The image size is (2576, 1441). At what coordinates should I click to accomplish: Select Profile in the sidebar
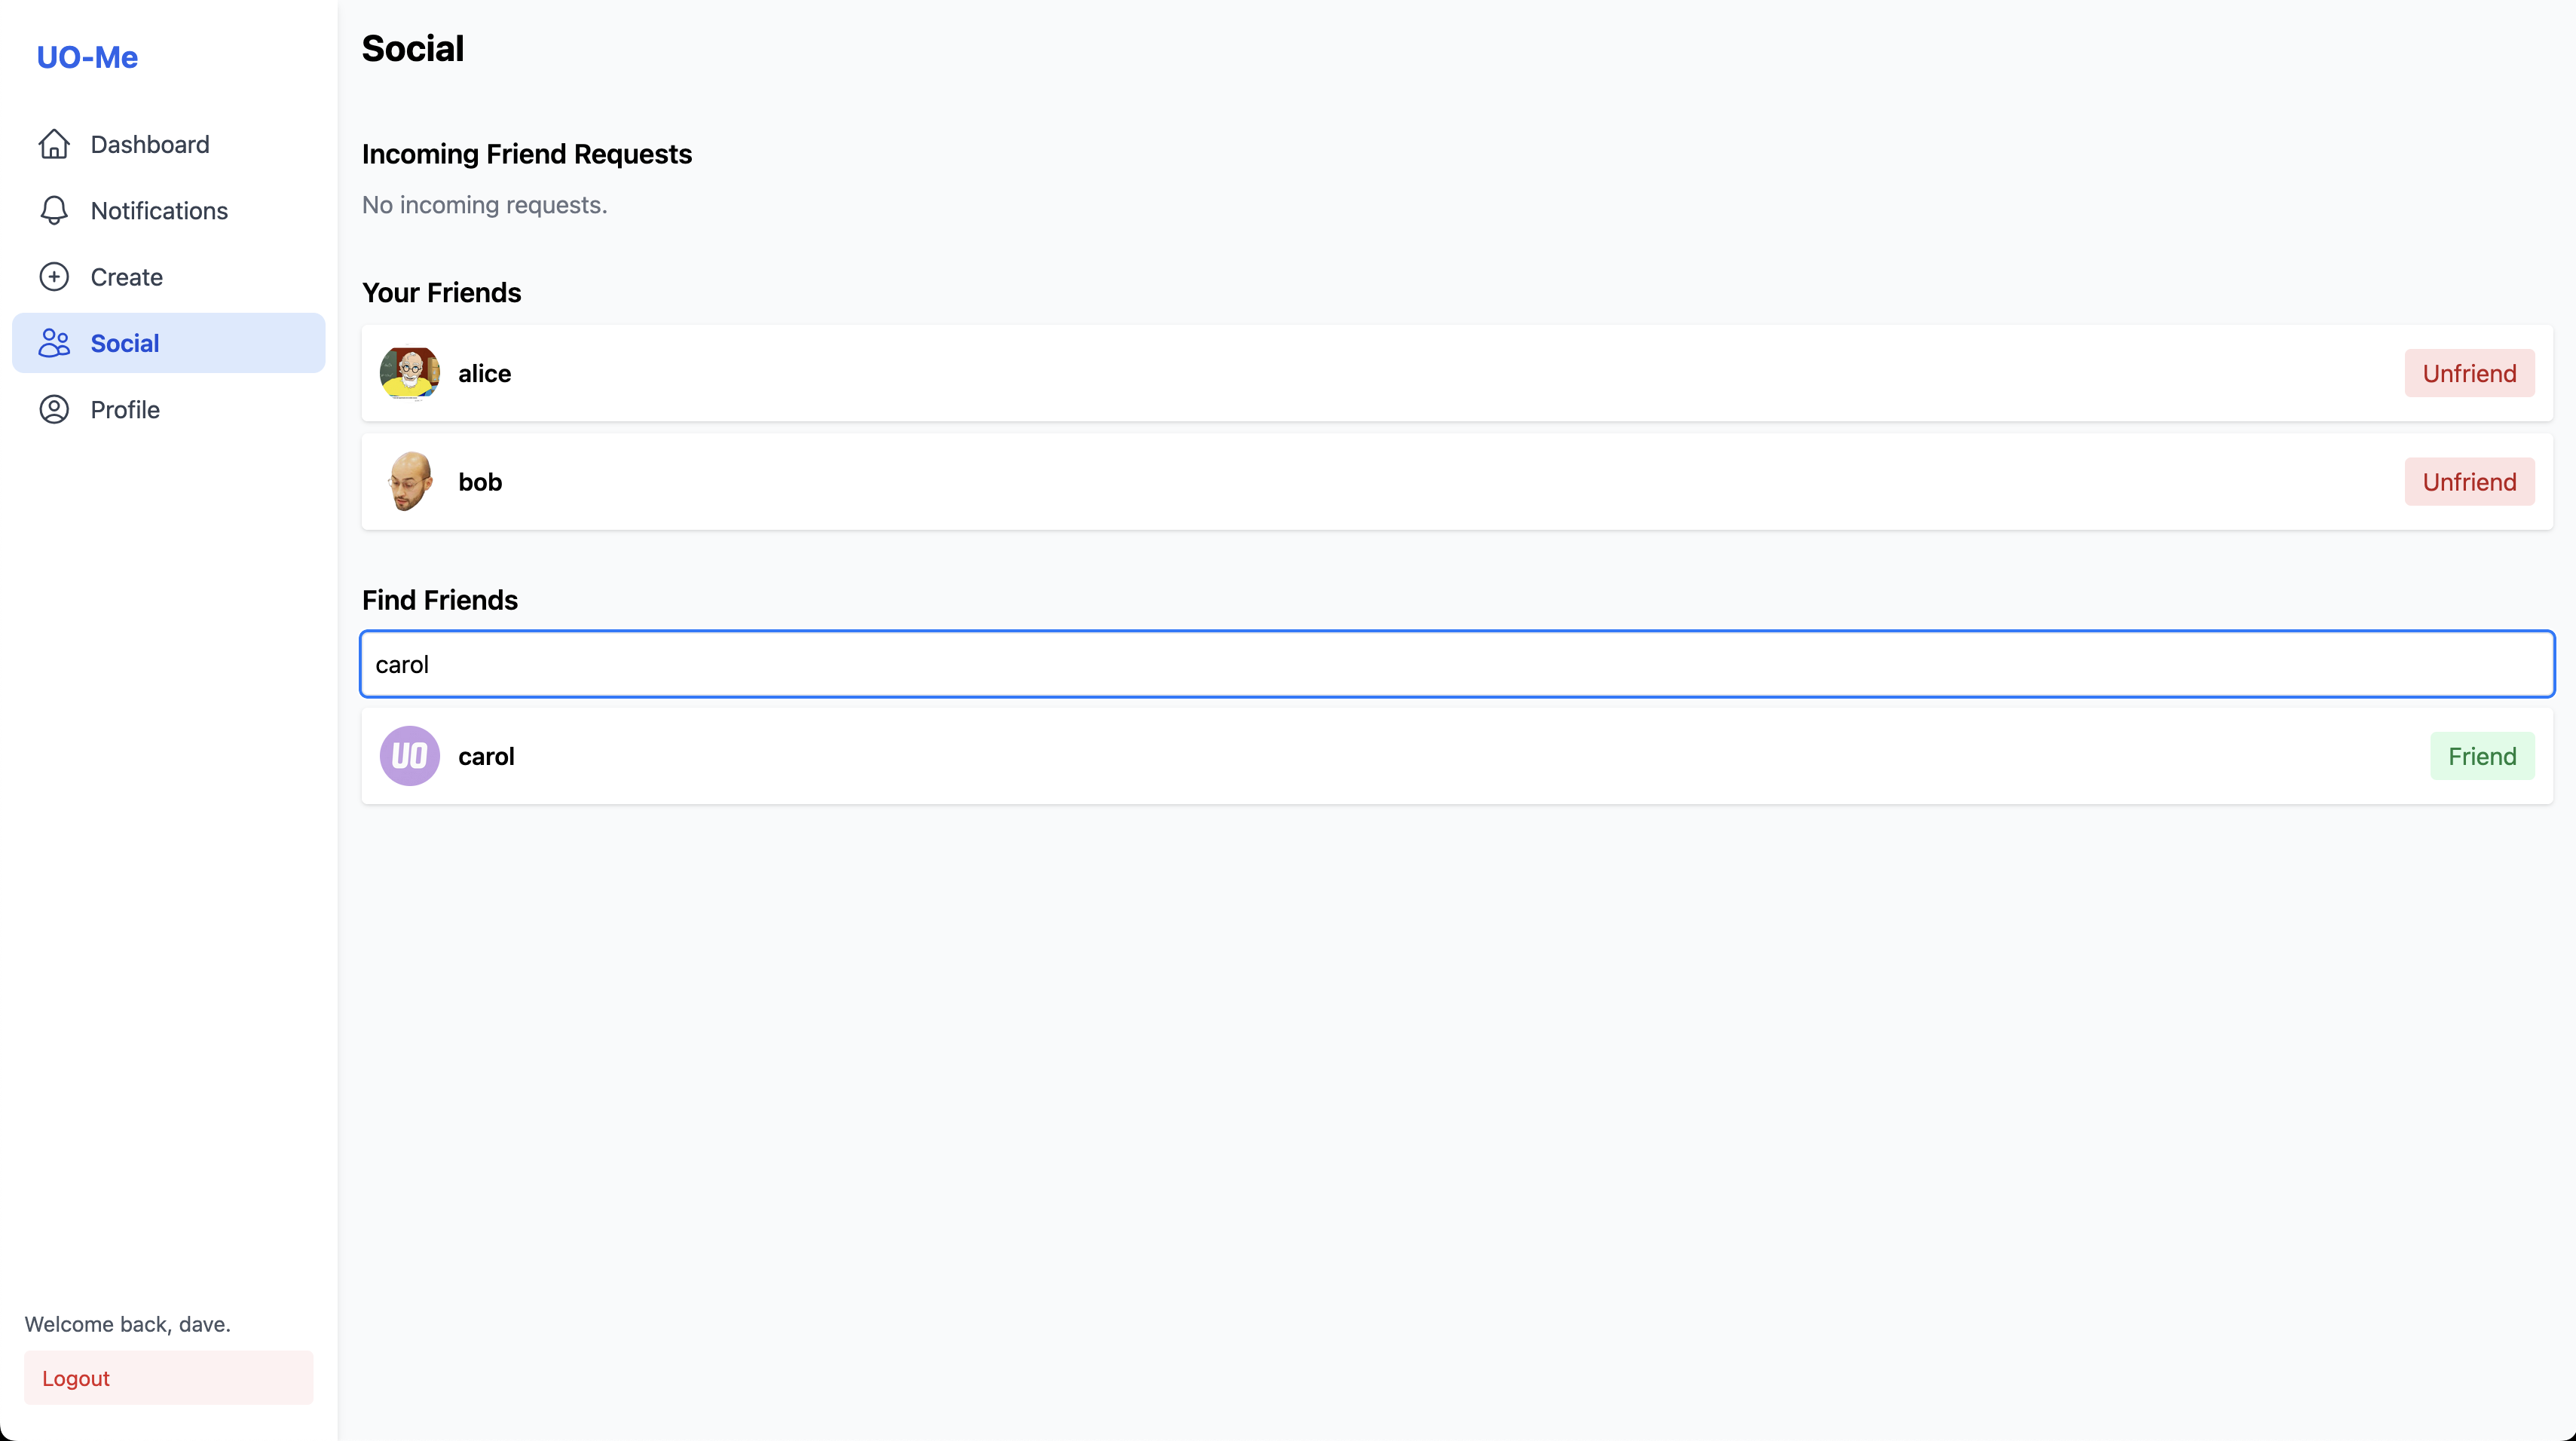[x=125, y=410]
